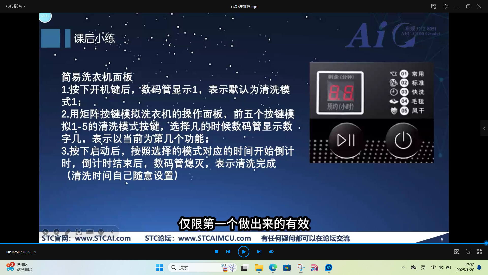This screenshot has width=488, height=275.
Task: Click the elapsed time display 00:46:50
Action: (13, 252)
